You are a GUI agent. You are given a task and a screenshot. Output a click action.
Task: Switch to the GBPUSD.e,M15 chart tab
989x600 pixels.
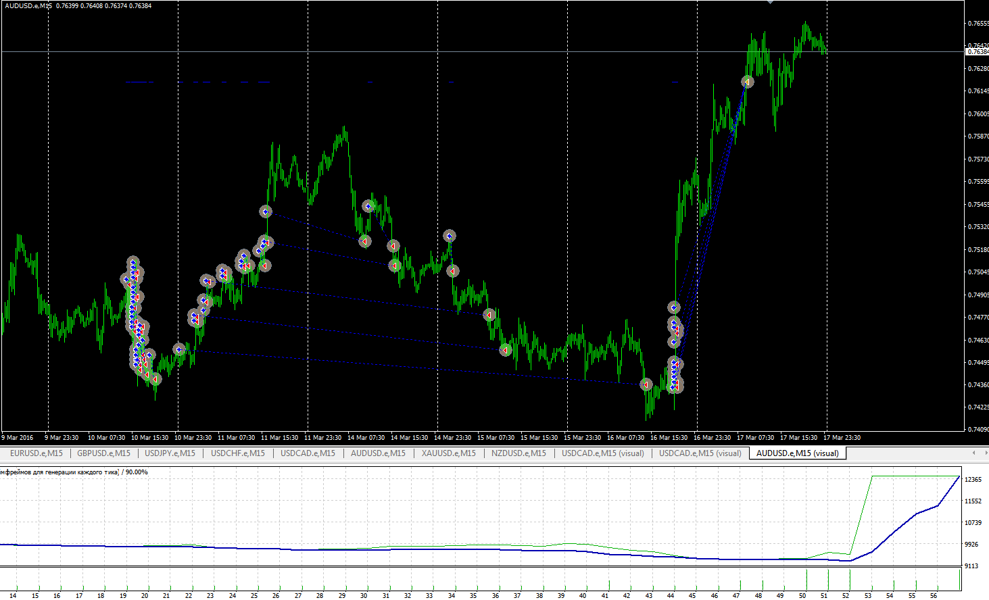103,453
